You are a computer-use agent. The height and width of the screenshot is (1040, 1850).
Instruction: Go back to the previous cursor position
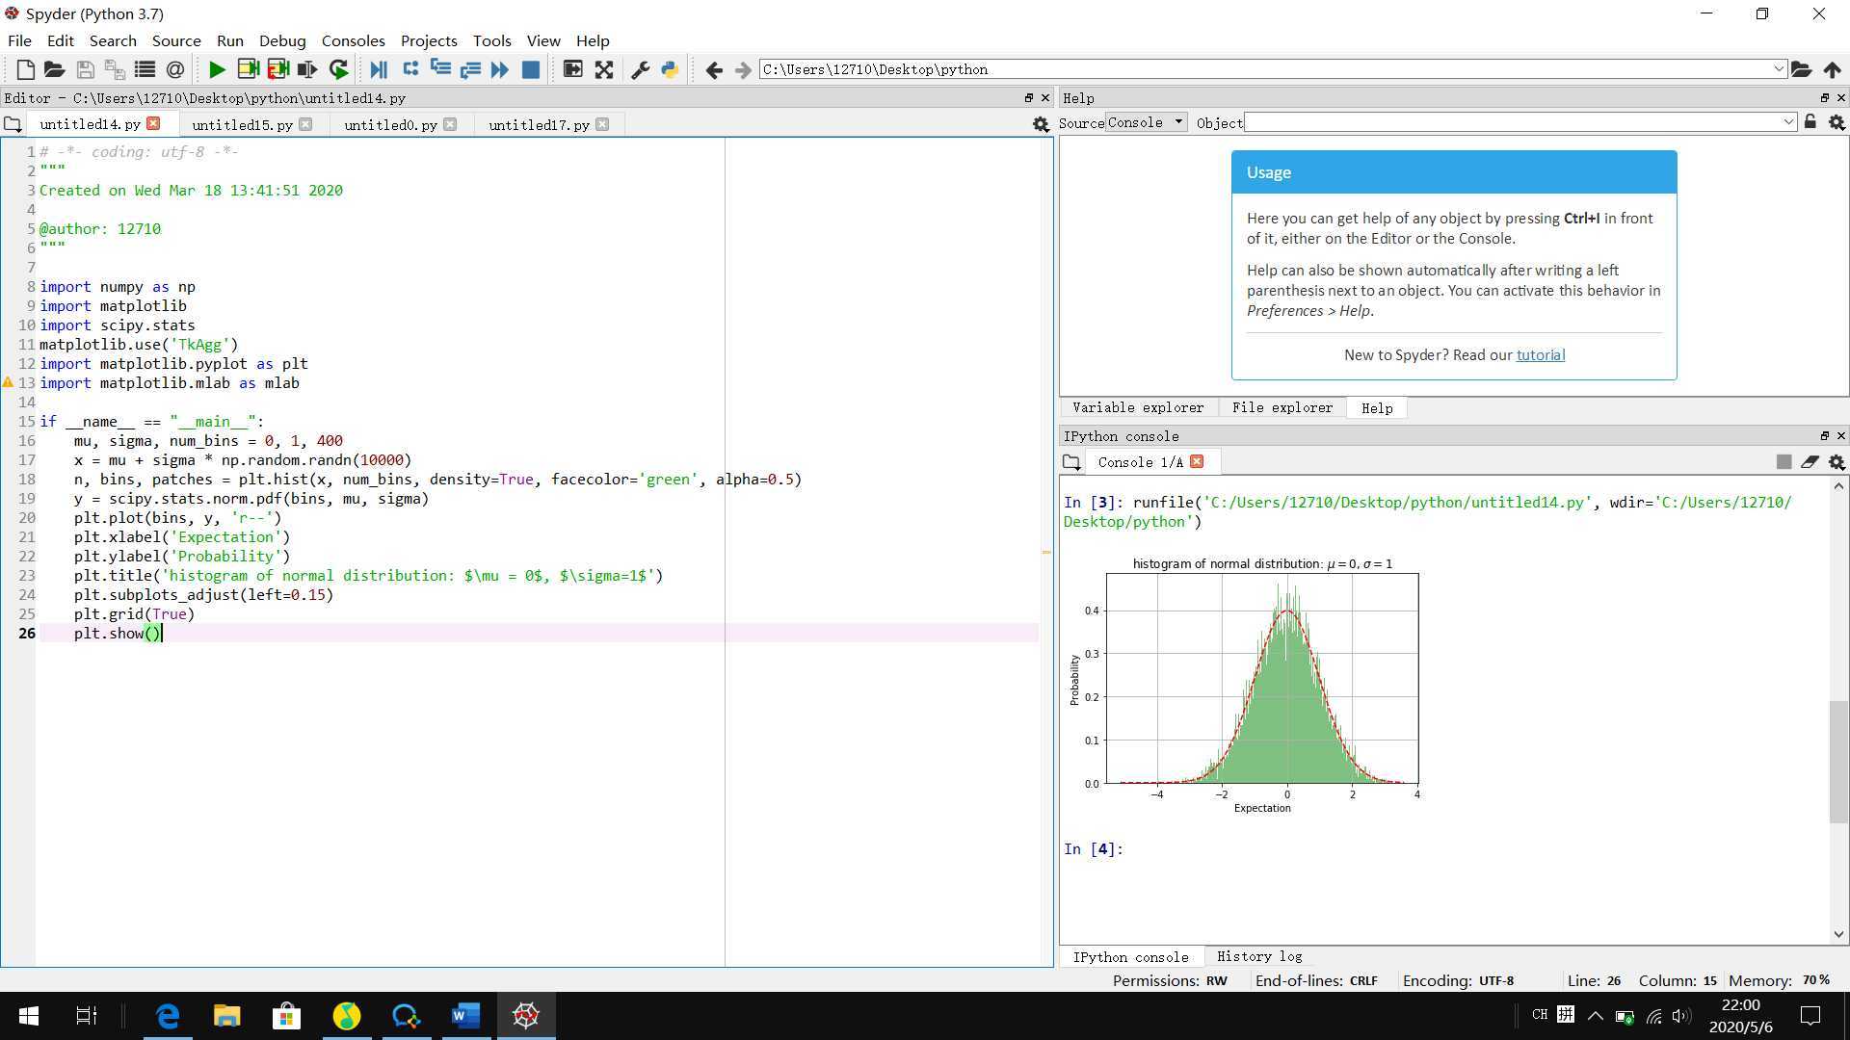713,69
